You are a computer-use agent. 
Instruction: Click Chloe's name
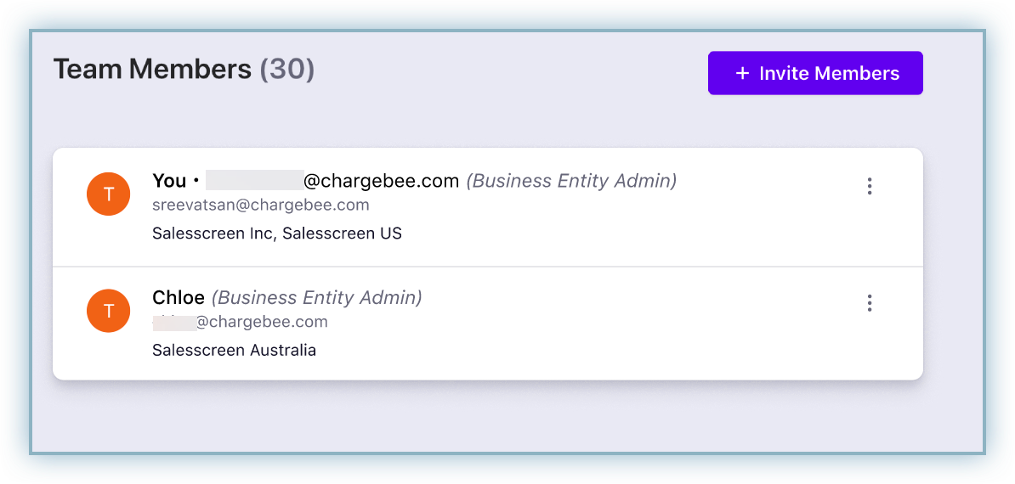[x=178, y=297]
